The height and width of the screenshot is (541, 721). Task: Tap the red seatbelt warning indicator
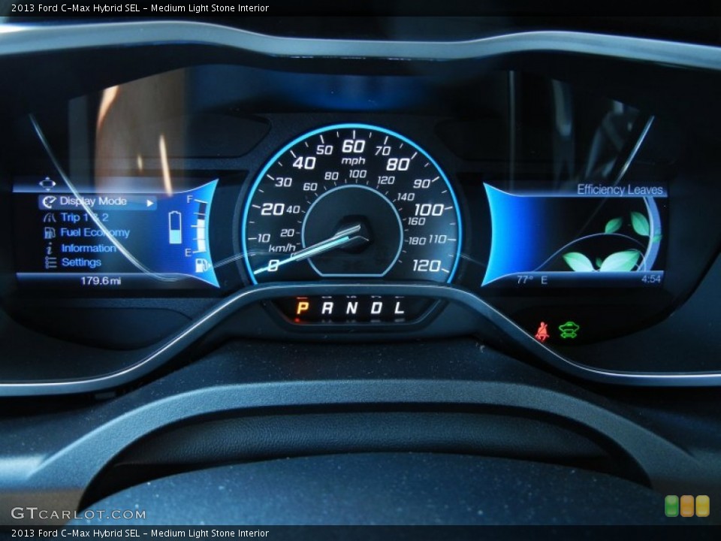[x=542, y=331]
